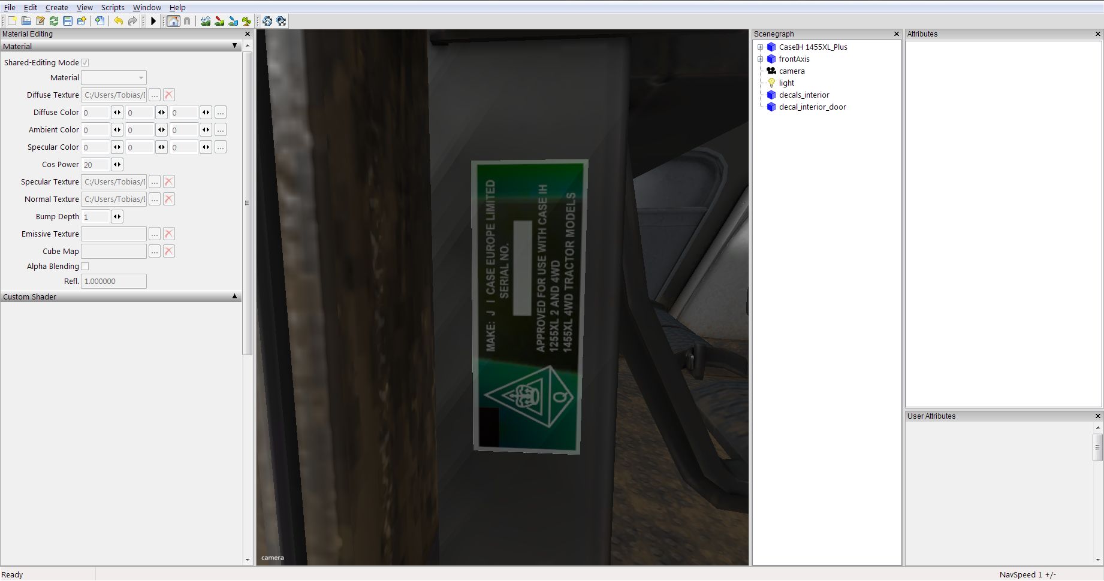
Task: Toggle Shared-Editing Mode checkbox
Action: (x=85, y=62)
